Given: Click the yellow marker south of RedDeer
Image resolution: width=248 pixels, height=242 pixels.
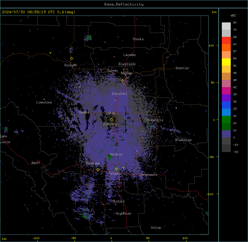Looking at the screenshot, I should (123, 81).
